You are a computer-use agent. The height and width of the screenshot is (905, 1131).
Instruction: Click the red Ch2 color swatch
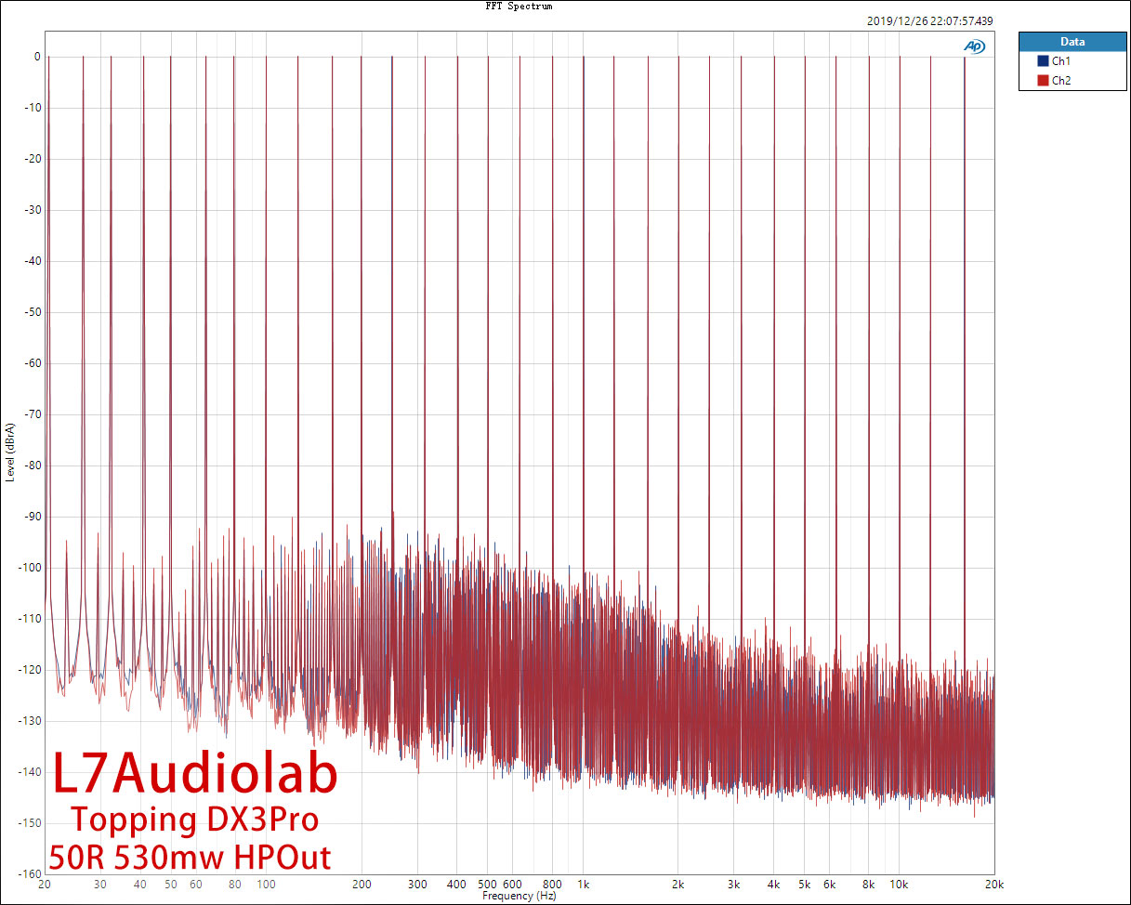(1043, 81)
